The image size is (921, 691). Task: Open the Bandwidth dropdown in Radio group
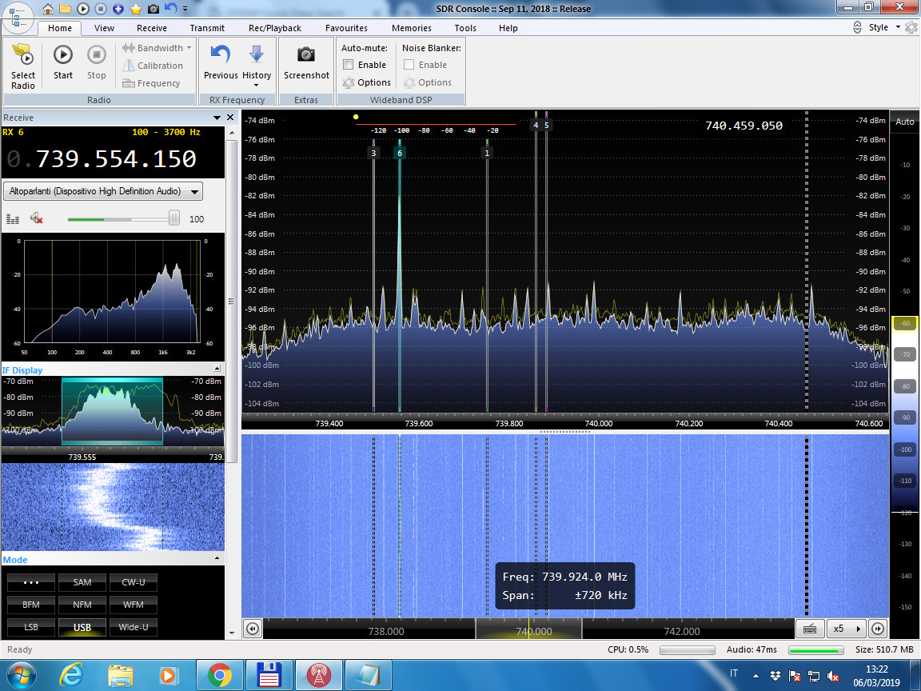click(157, 48)
